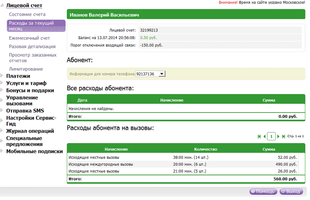Image resolution: width=310 pixels, height=200 pixels.
Task: Click the Выход logout button
Action: [x=291, y=192]
